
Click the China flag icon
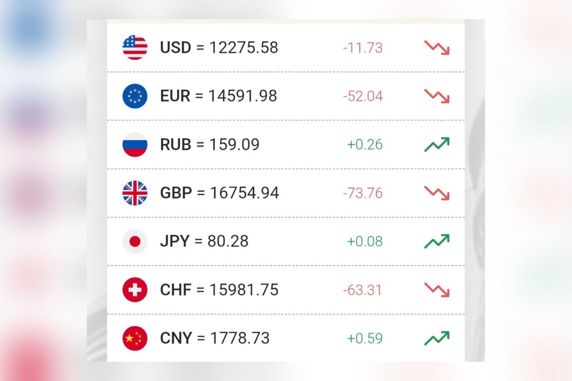135,338
